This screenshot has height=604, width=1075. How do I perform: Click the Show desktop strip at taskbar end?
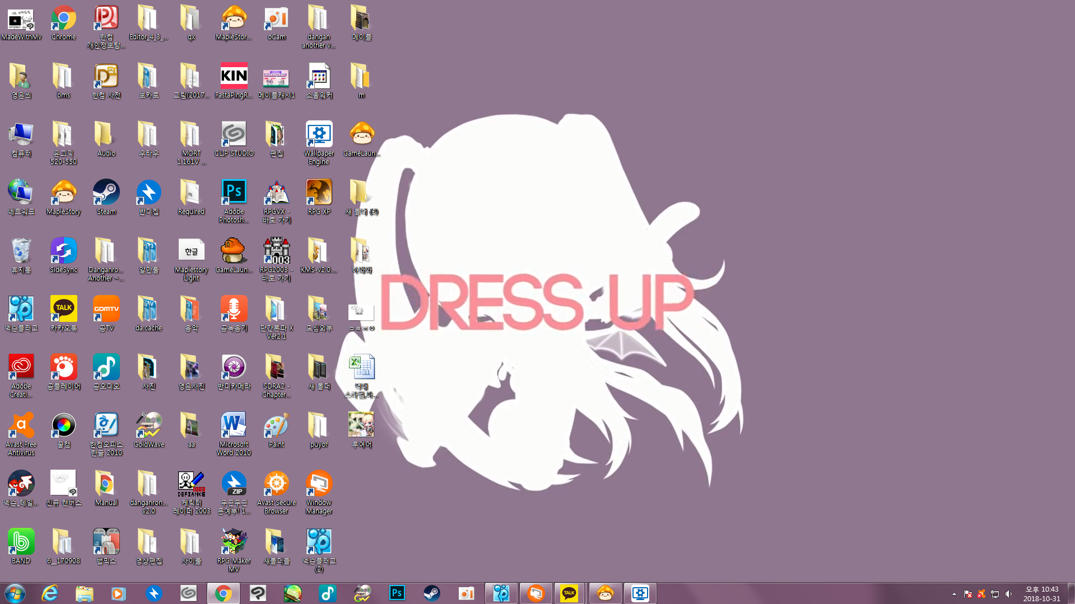pos(1071,593)
